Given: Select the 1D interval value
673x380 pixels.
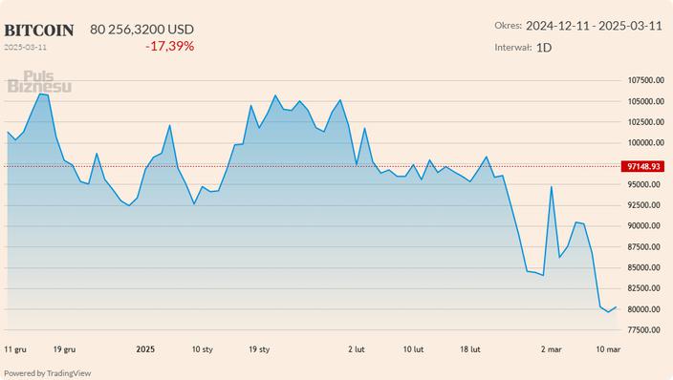Looking at the screenshot, I should [544, 47].
